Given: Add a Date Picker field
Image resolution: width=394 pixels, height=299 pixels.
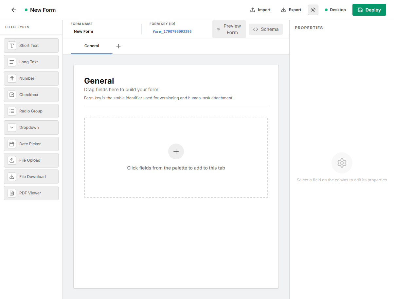Looking at the screenshot, I should [x=31, y=144].
